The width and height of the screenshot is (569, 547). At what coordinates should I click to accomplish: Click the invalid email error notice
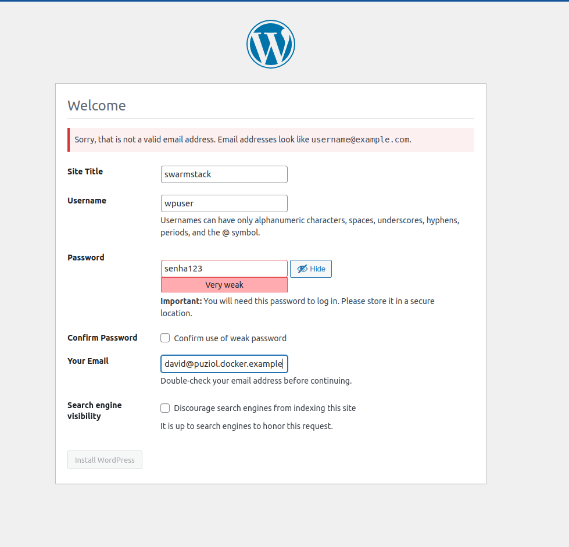click(x=270, y=140)
